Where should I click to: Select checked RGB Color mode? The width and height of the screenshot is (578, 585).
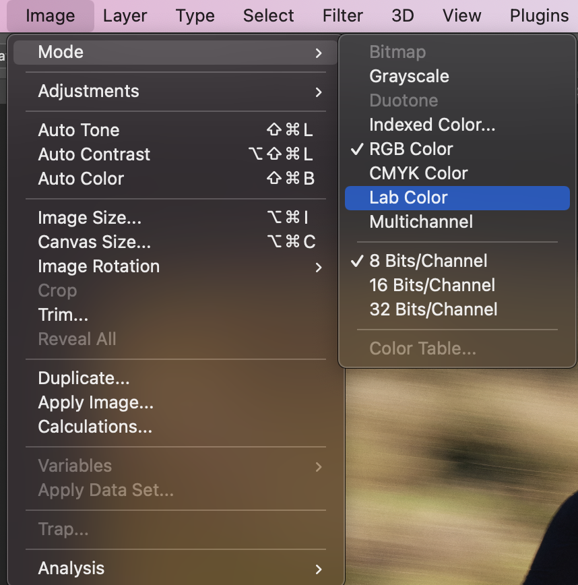tap(457, 149)
